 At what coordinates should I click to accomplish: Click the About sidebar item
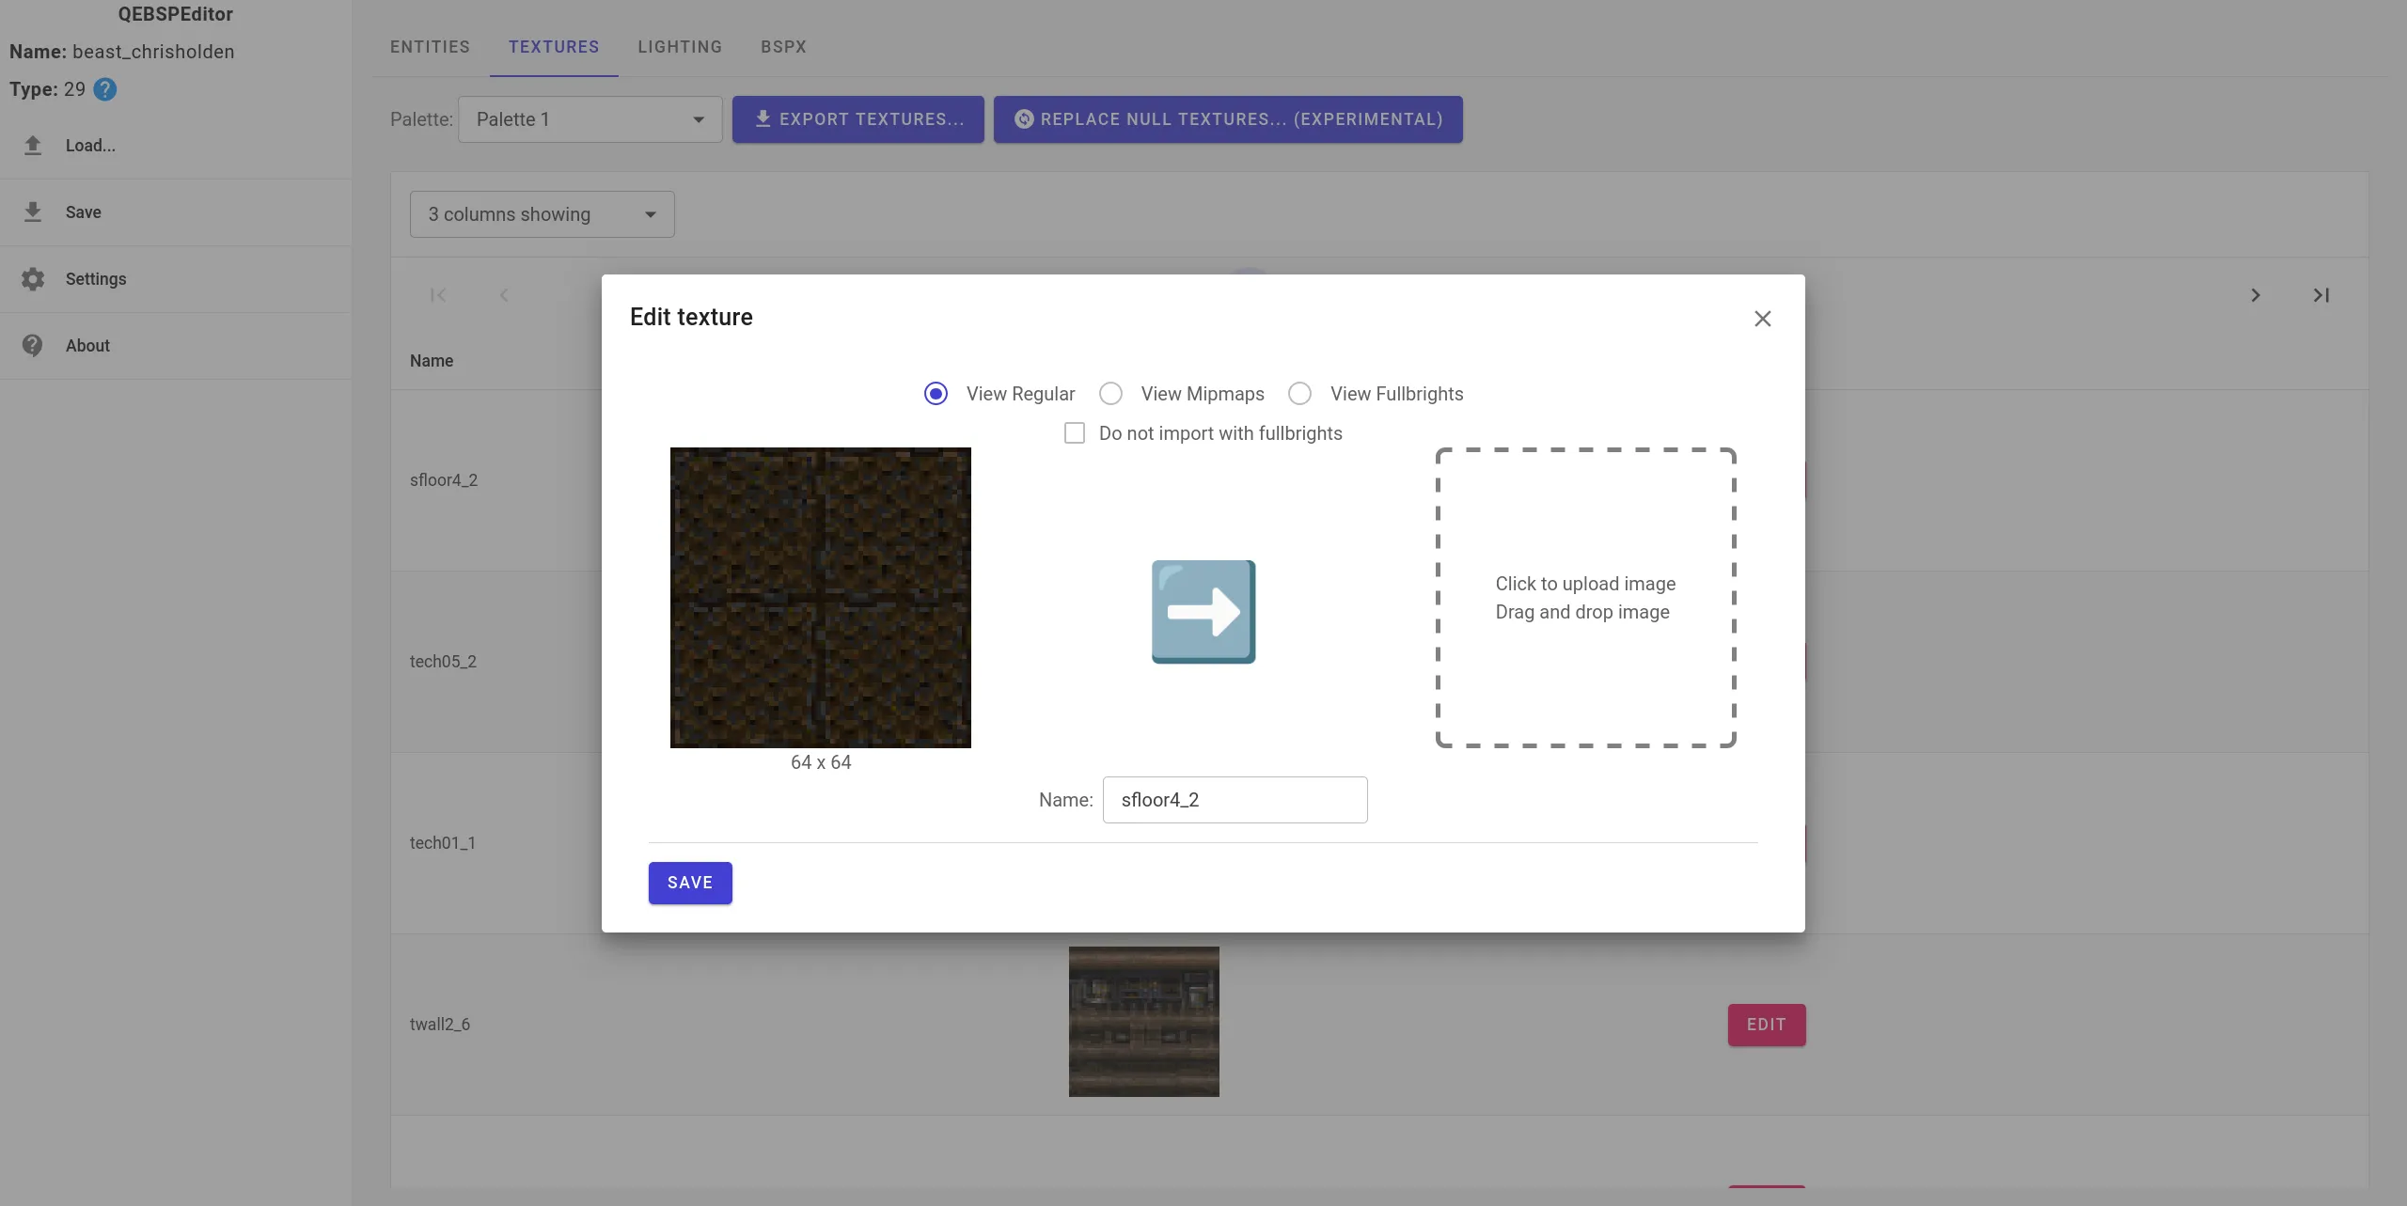[x=176, y=346]
